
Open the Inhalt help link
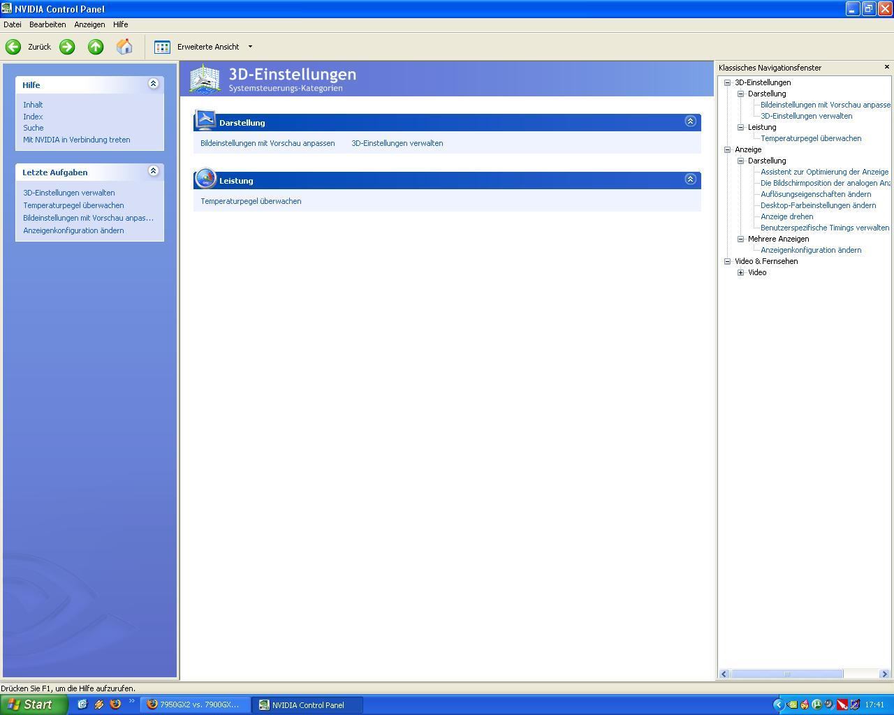pyautogui.click(x=33, y=105)
